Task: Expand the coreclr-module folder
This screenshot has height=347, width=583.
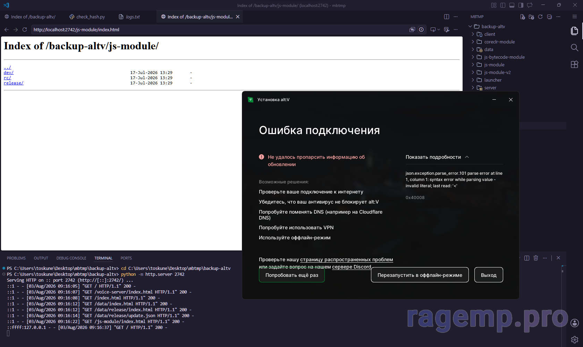Action: click(473, 42)
